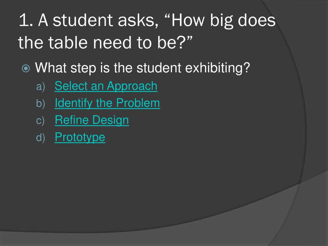Click the "1." number in the title

[26, 20]
